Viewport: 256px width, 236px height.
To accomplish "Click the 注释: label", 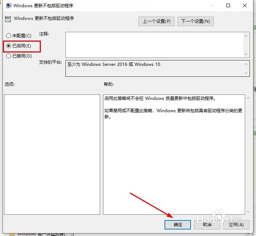I will click(x=44, y=34).
